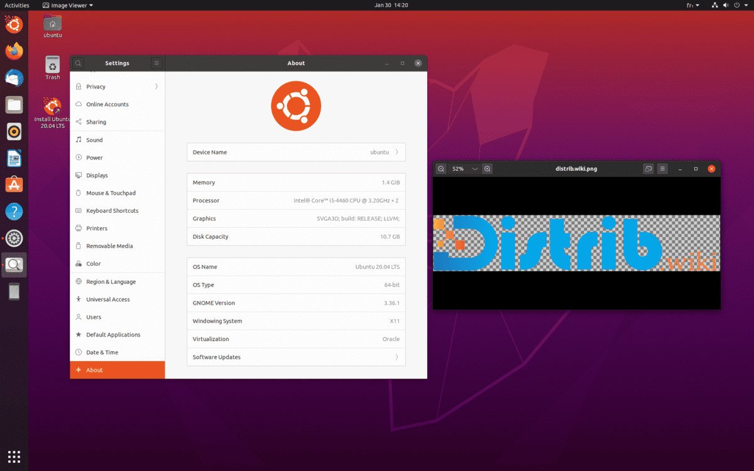This screenshot has width=754, height=471.
Task: Open Help from the dock
Action: click(14, 212)
